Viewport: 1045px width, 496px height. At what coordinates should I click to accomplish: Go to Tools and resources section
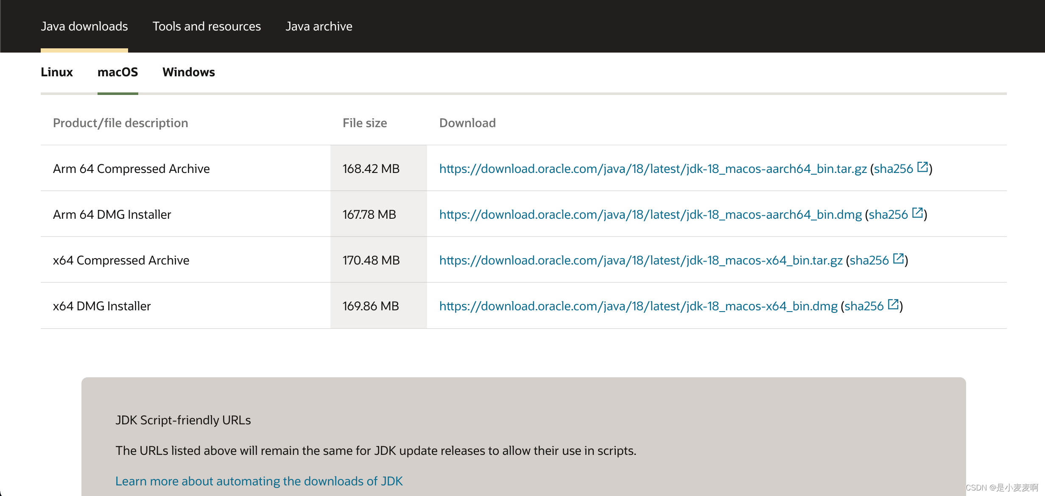tap(207, 26)
